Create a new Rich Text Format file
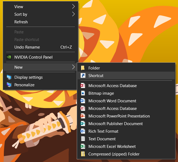 pos(126,131)
